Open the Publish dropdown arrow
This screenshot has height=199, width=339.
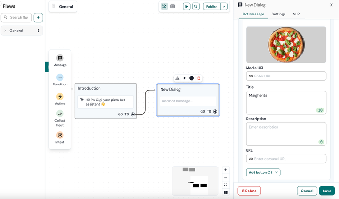tap(224, 7)
